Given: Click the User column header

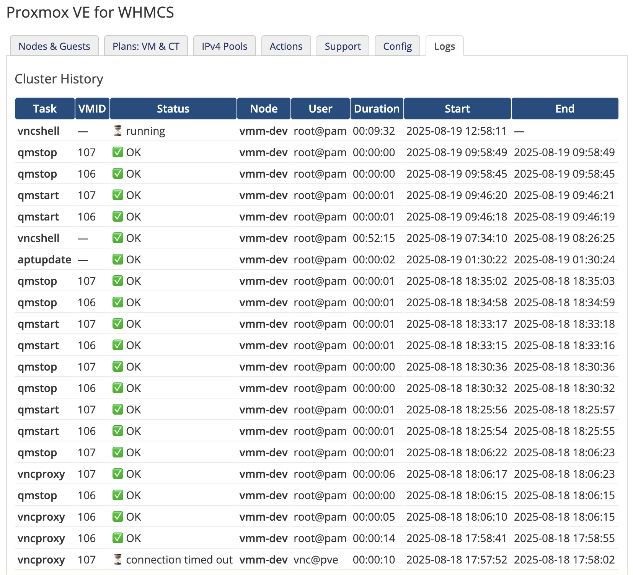Looking at the screenshot, I should coord(320,108).
